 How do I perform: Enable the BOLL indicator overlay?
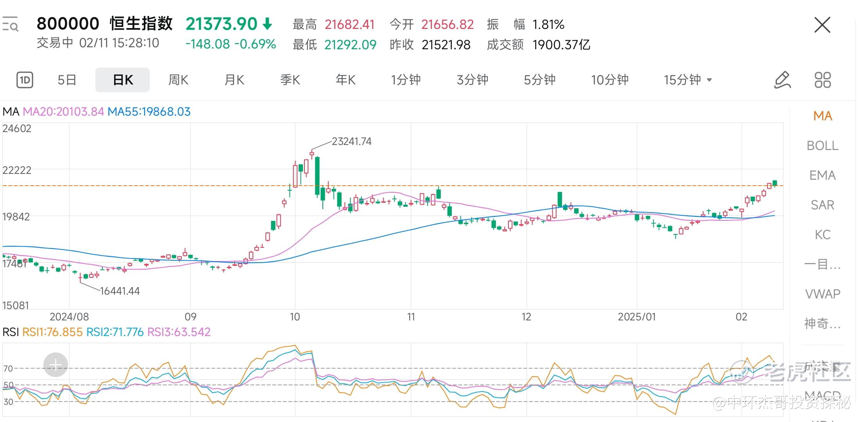click(822, 146)
